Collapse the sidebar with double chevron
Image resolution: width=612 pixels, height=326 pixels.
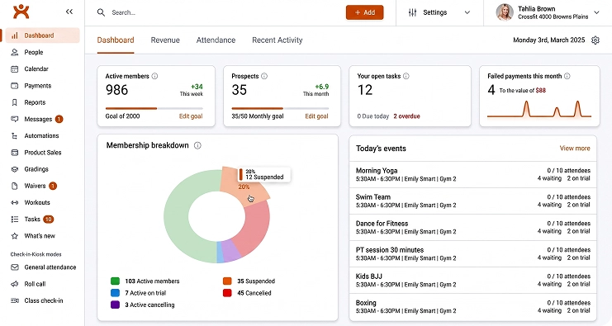69,12
